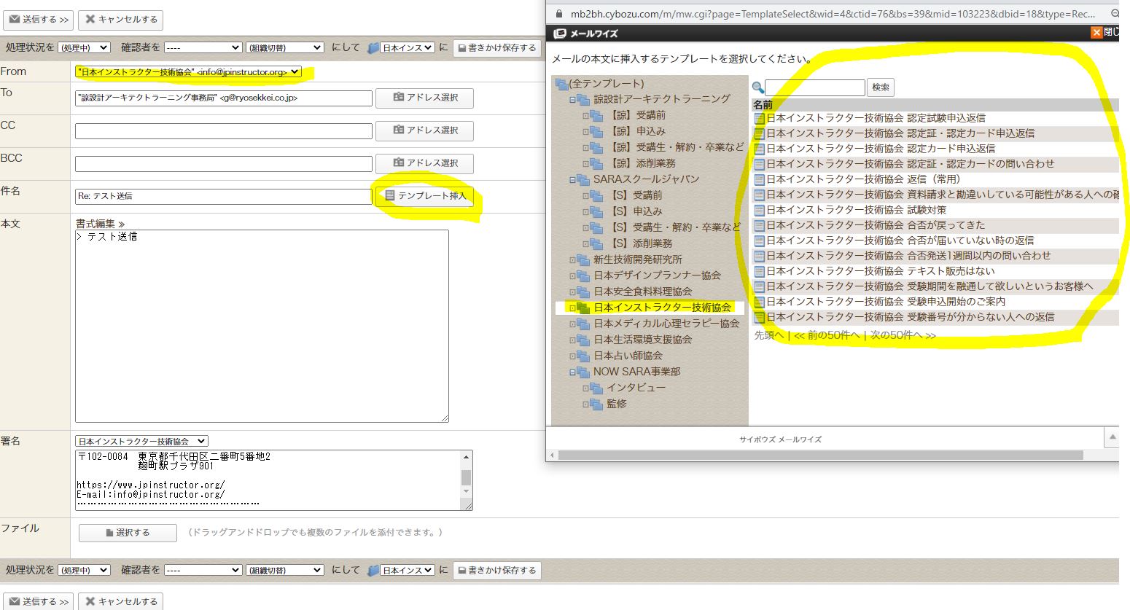The height and width of the screenshot is (610, 1130).
Task: Click into the CC address field
Action: 223,131
